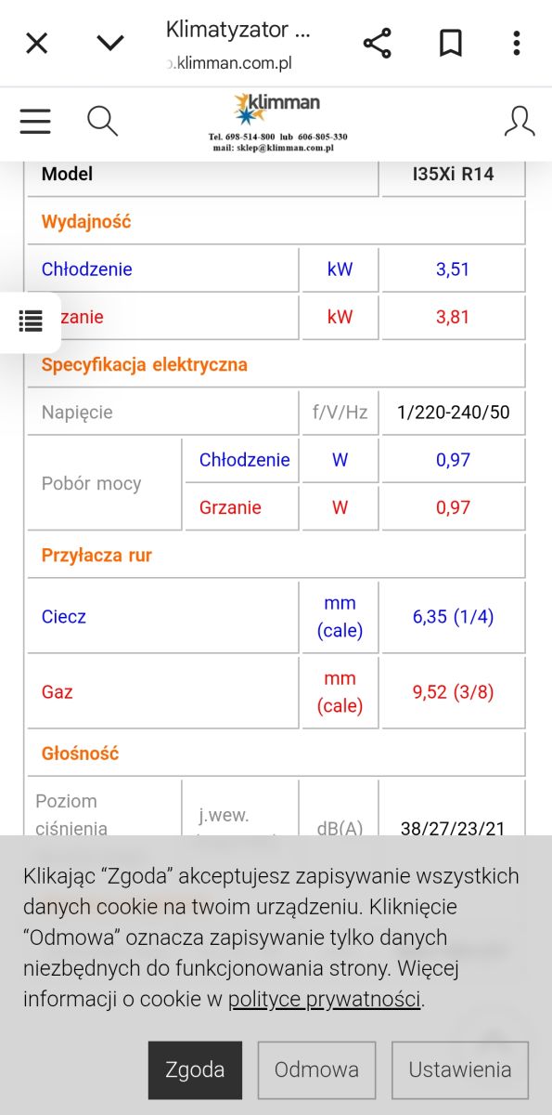Decline cookies with Odmowa button

316,1070
